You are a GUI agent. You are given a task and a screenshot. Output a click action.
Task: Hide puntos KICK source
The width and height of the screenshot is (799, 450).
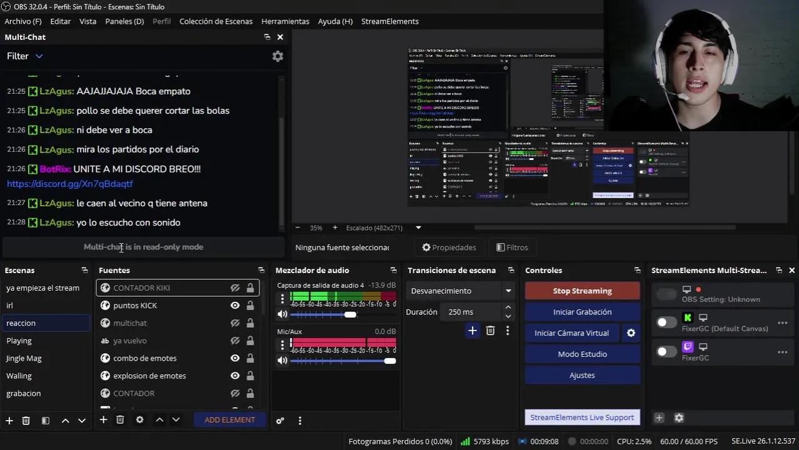pos(235,306)
